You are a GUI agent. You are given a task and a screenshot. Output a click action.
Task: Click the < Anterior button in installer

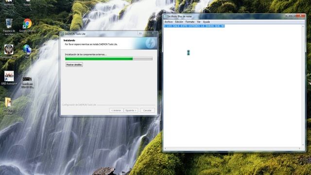coord(116,110)
